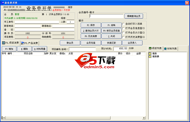Open 查询会员计次 button
The image size is (190, 122).
(x=91, y=31)
